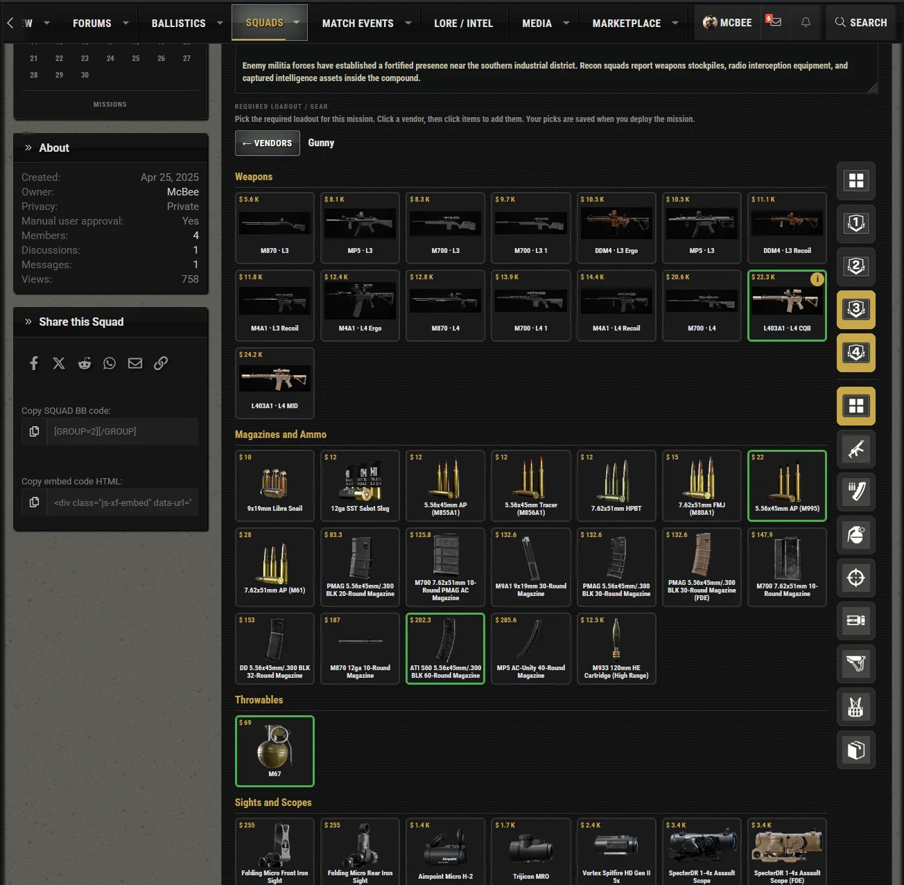The width and height of the screenshot is (904, 885).
Task: Add the L403A1 L4 MID rifle
Action: coord(275,383)
